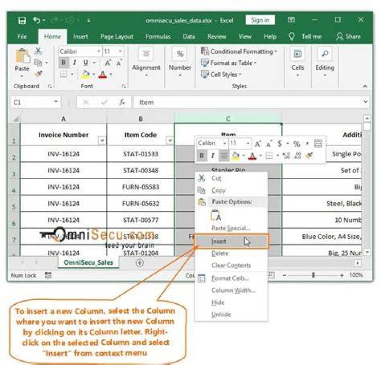Click the Borders icon in the ribbon

[x=63, y=74]
